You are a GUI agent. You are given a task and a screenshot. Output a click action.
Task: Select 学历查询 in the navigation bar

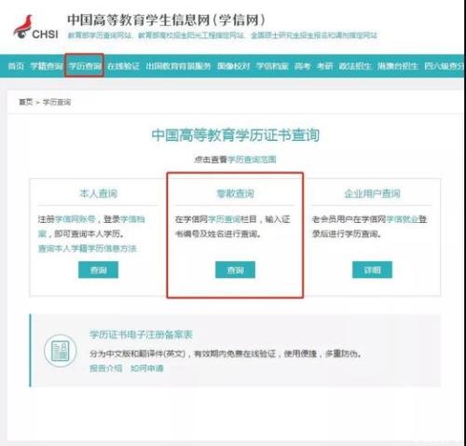click(x=85, y=66)
